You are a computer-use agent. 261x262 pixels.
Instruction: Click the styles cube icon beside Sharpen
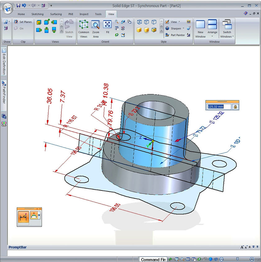pyautogui.click(x=189, y=28)
